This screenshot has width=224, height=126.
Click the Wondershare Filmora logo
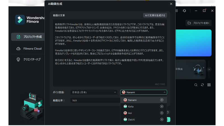tap(30, 20)
